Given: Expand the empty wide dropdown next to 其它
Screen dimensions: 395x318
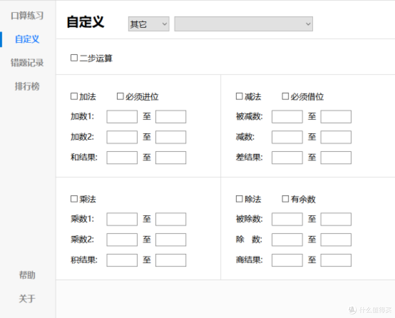Looking at the screenshot, I should point(244,24).
